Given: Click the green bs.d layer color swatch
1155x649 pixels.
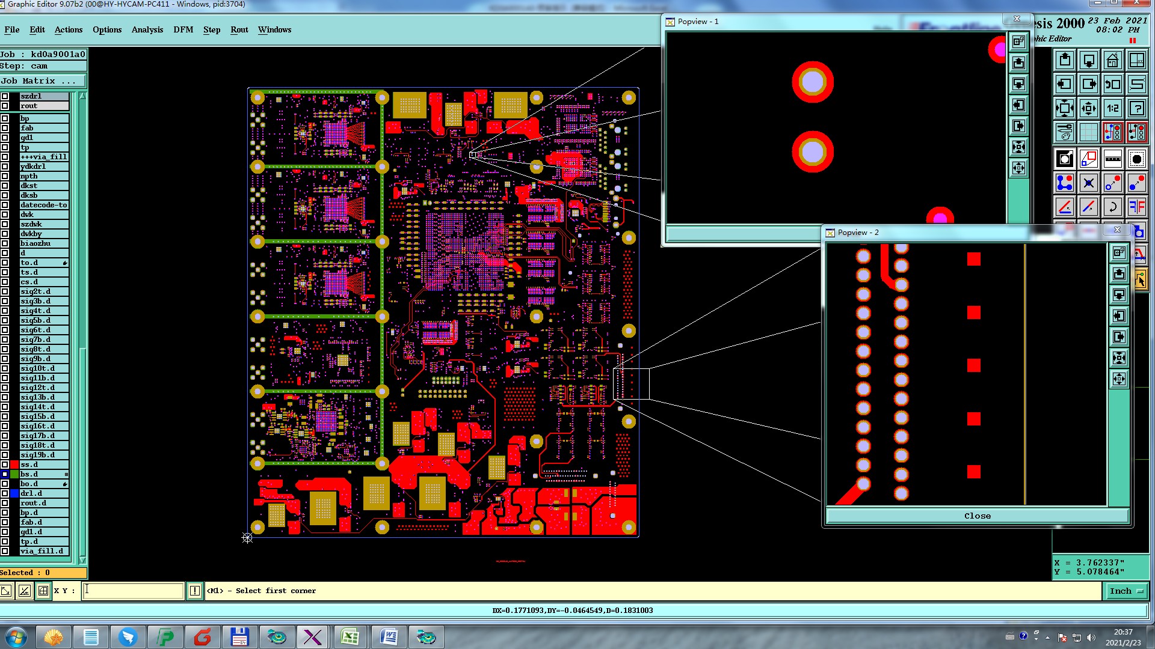Looking at the screenshot, I should 14,474.
